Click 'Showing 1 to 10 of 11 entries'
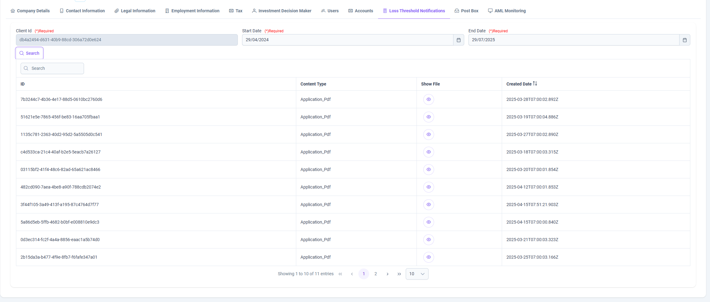Viewport: 710px width, 302px height. click(305, 274)
